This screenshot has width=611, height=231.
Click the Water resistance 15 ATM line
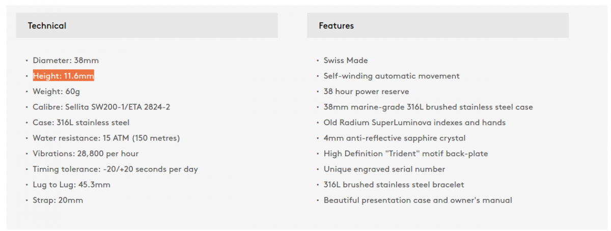[106, 138]
